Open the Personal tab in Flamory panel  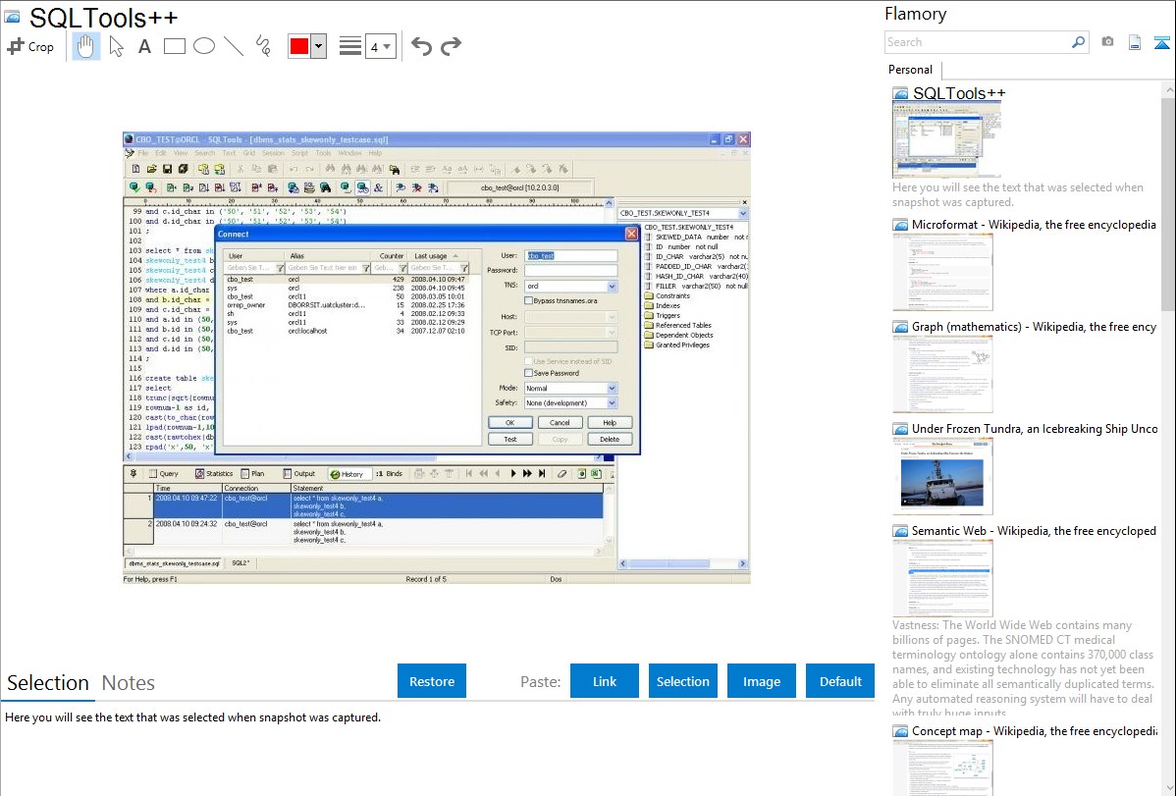pyautogui.click(x=911, y=70)
